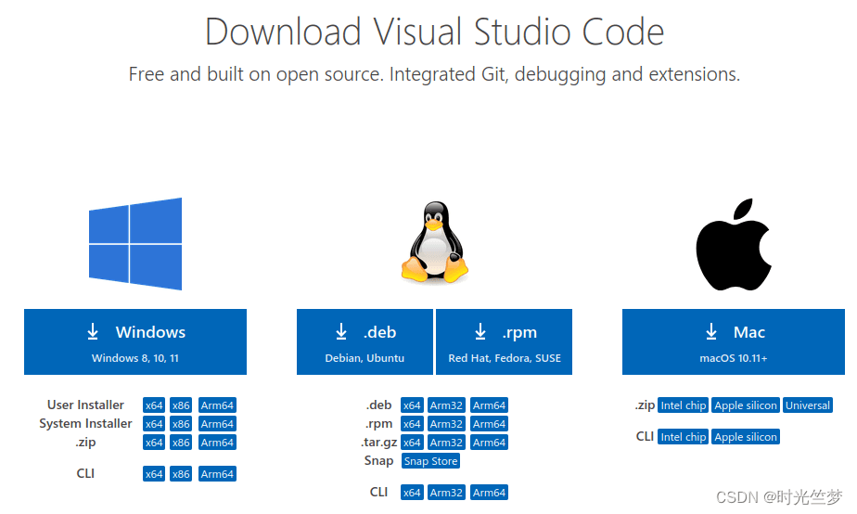Select Arm64 for Windows CLI
This screenshot has height=514, width=857.
[217, 474]
